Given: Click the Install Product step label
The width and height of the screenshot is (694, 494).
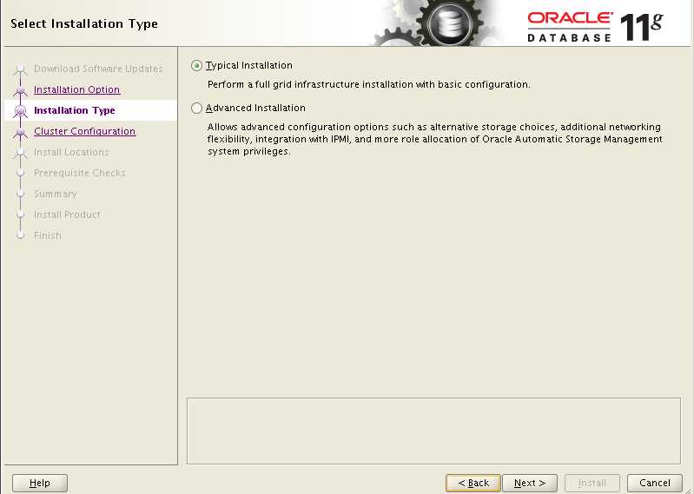Looking at the screenshot, I should point(67,214).
